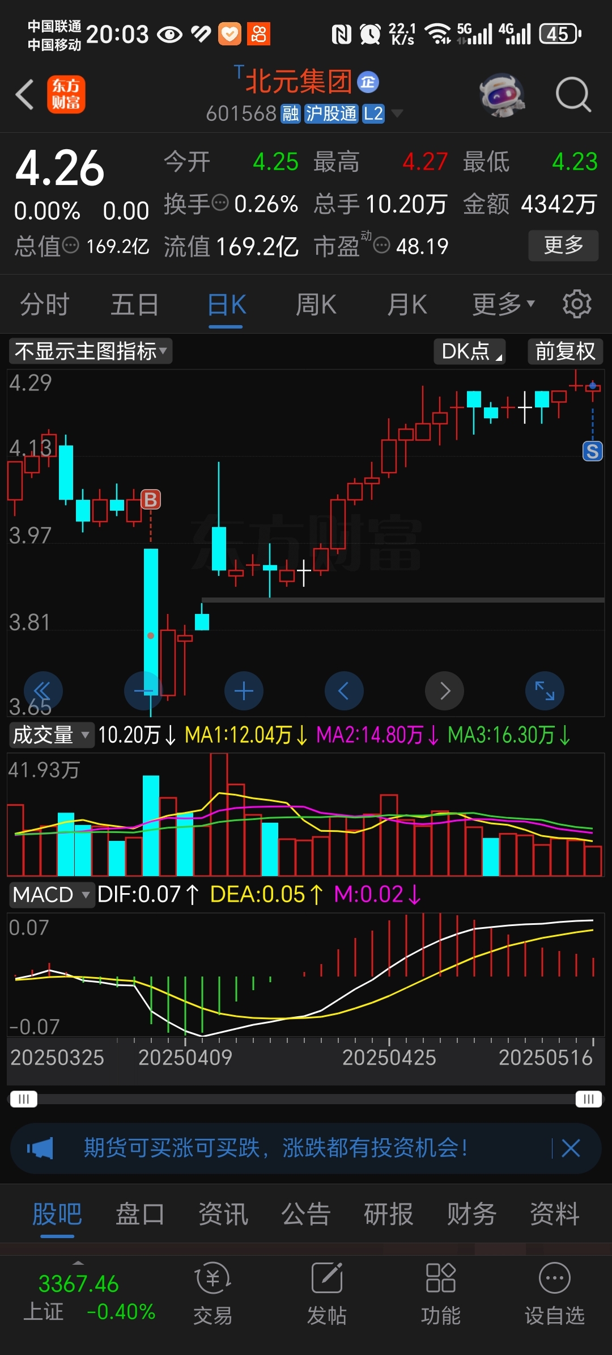Jump to earliest with double-left arrow

point(42,691)
